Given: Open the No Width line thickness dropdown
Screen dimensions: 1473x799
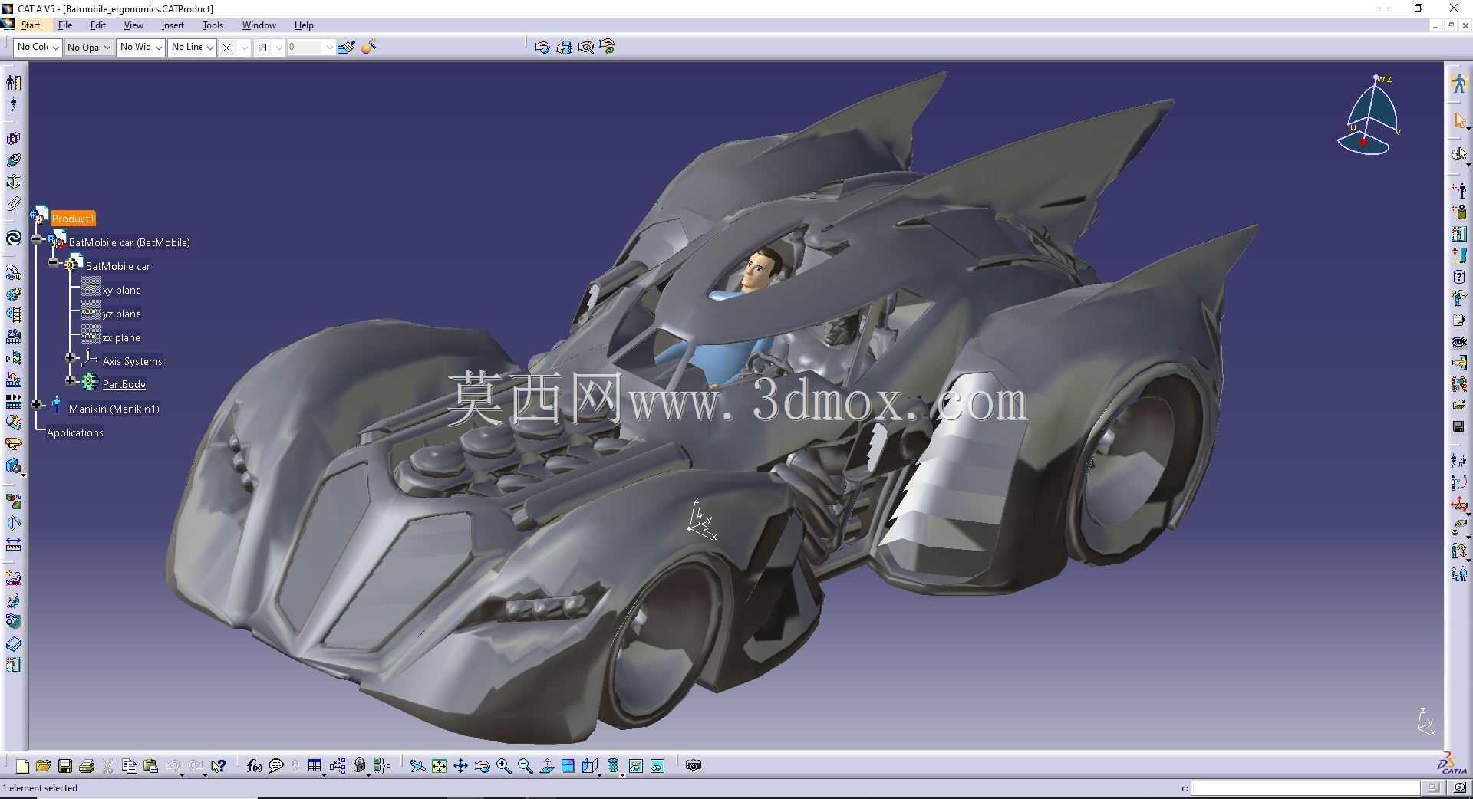Looking at the screenshot, I should 140,48.
